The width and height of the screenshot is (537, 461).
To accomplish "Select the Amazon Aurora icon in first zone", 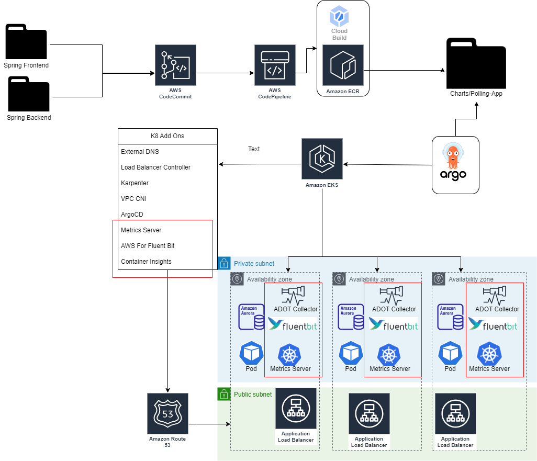I will [x=251, y=317].
